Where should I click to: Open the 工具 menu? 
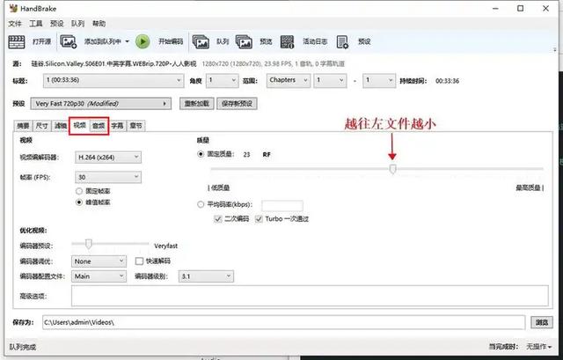pyautogui.click(x=36, y=24)
